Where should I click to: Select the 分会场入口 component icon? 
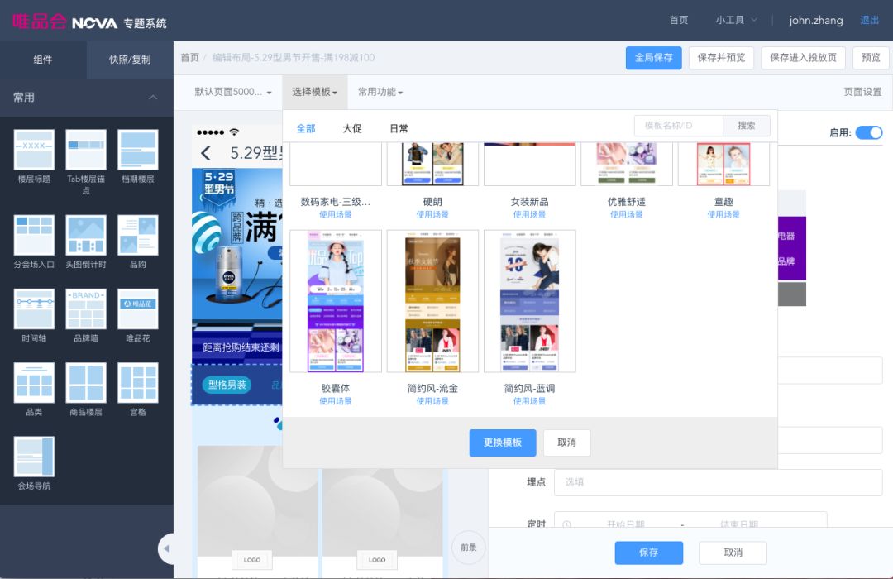pos(33,236)
